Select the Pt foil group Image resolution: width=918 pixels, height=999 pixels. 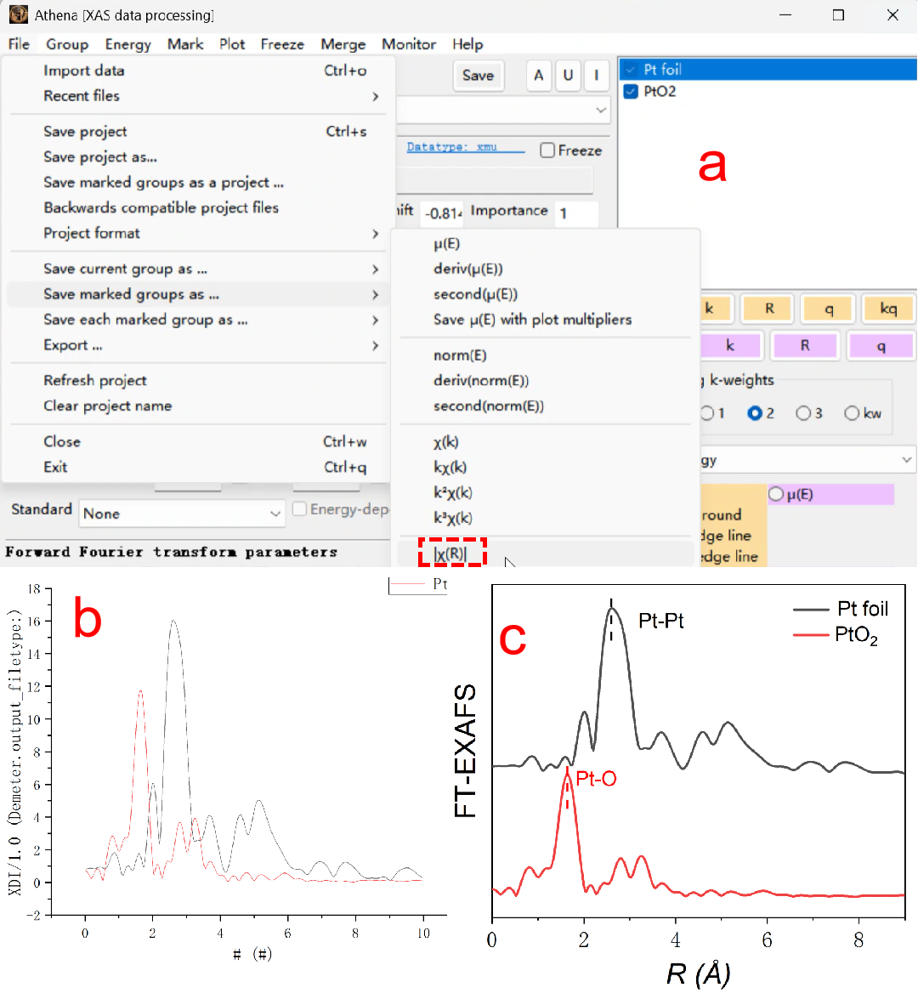coord(768,70)
